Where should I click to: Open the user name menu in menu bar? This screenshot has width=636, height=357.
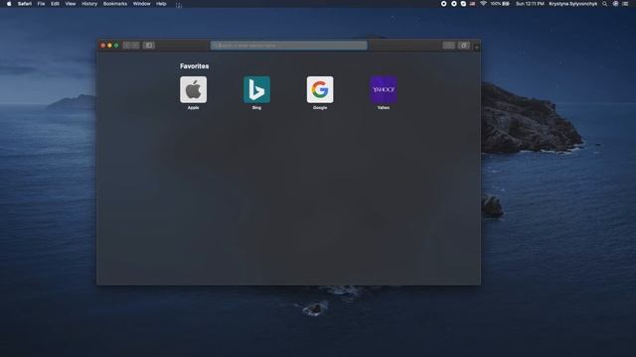[x=572, y=4]
